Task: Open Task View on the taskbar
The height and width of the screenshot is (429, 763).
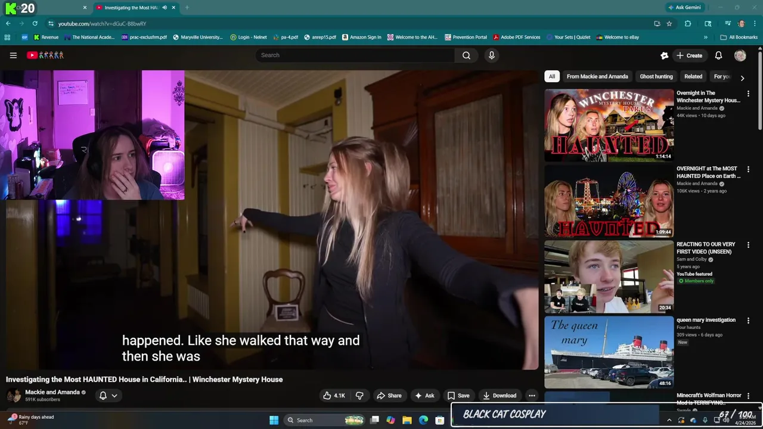Action: (374, 420)
